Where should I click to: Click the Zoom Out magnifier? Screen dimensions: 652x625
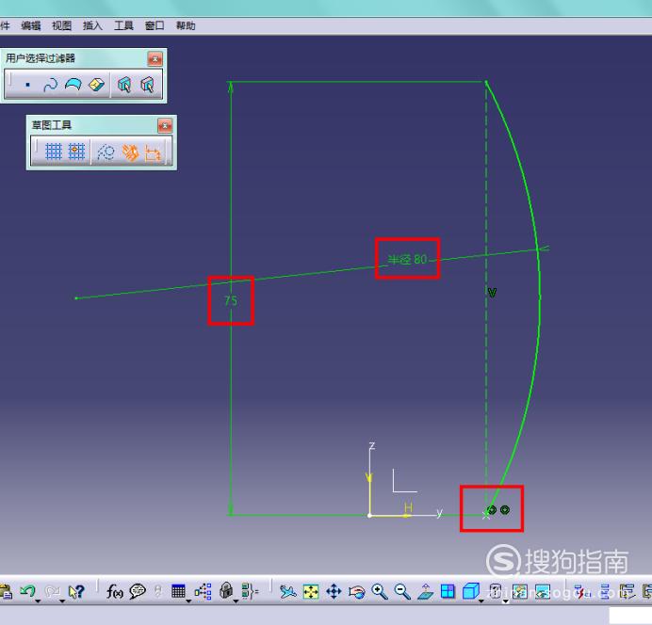[402, 591]
